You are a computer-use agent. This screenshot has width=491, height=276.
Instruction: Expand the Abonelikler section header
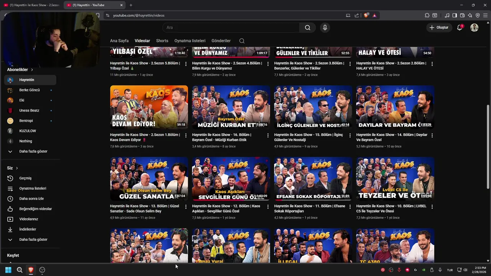coord(20,70)
